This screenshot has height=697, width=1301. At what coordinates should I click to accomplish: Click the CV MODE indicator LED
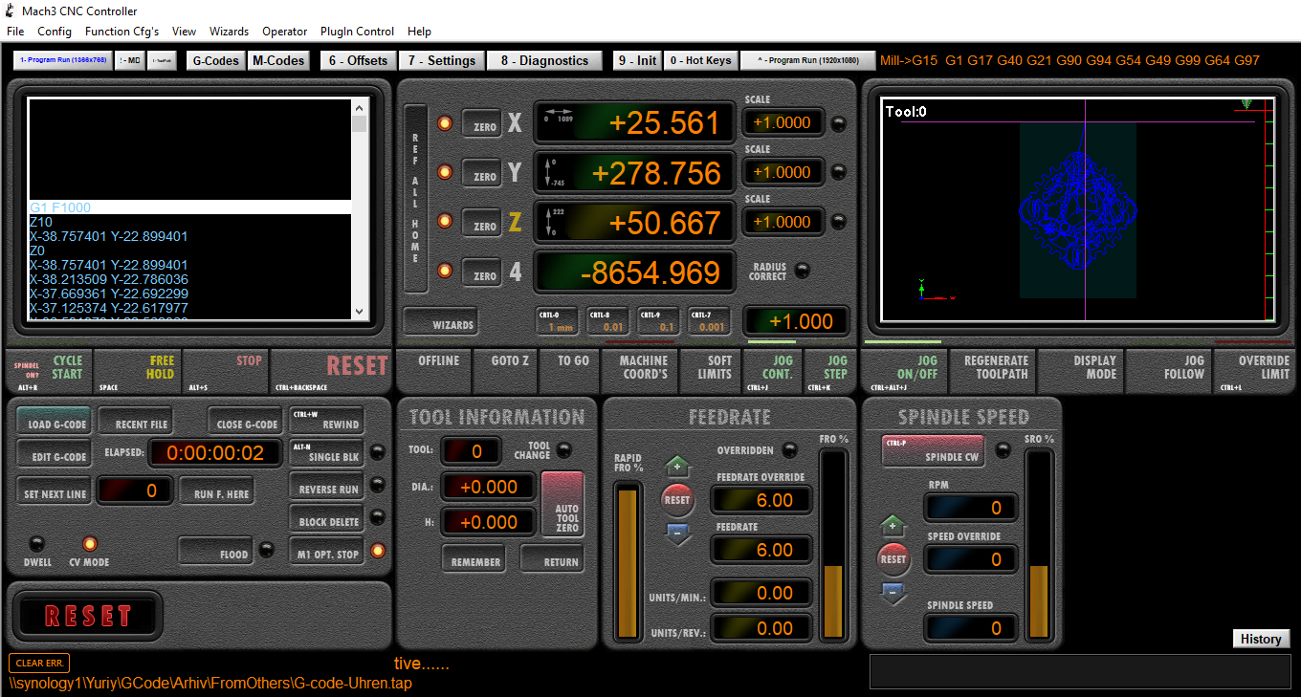click(x=89, y=544)
